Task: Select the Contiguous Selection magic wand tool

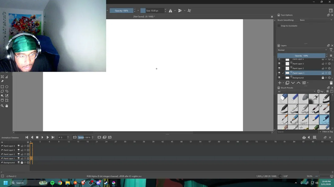Action: point(2,96)
